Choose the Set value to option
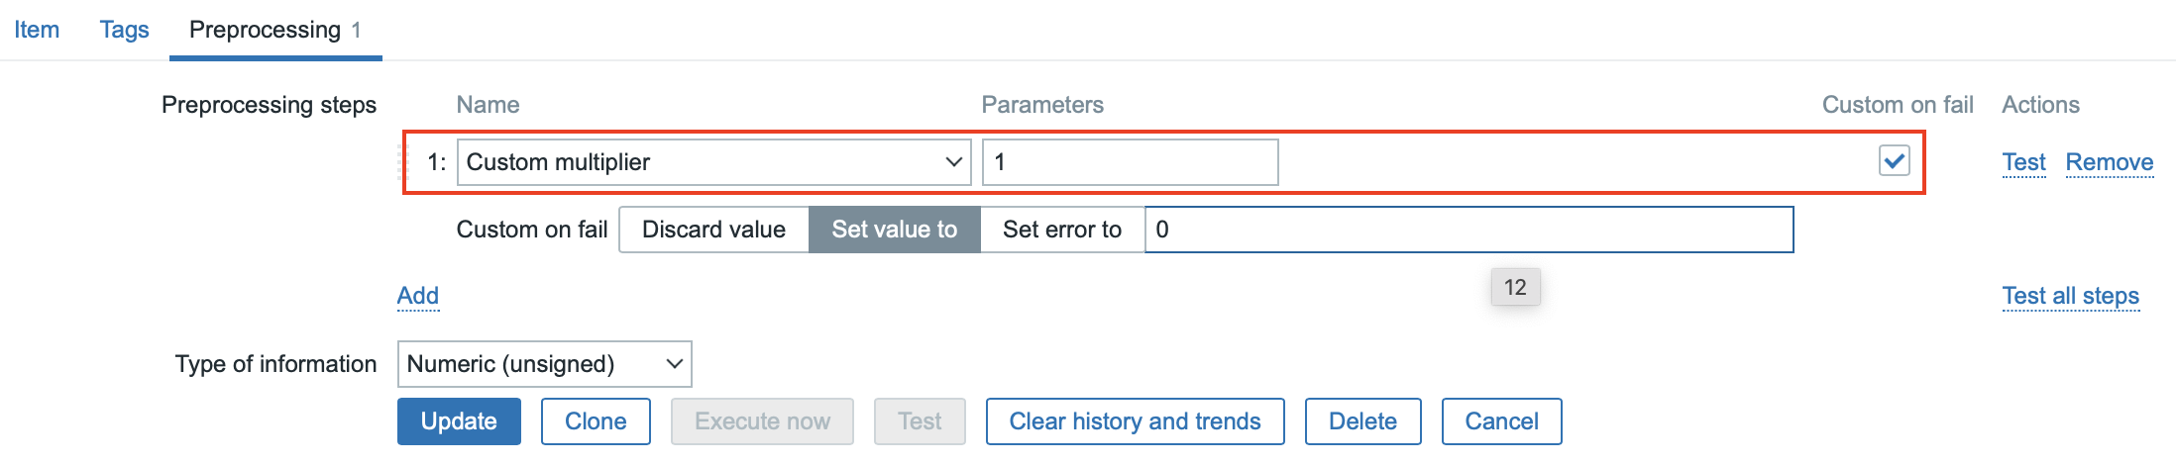The width and height of the screenshot is (2176, 465). point(894,230)
